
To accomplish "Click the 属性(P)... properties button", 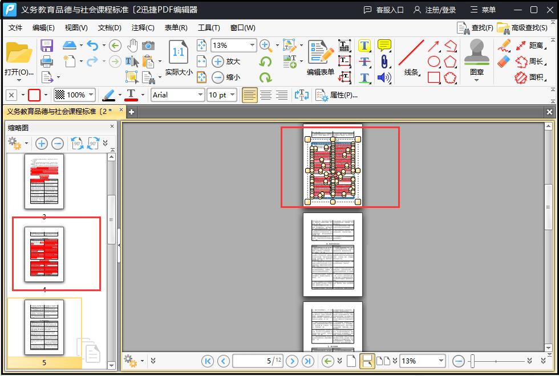I will pyautogui.click(x=337, y=95).
